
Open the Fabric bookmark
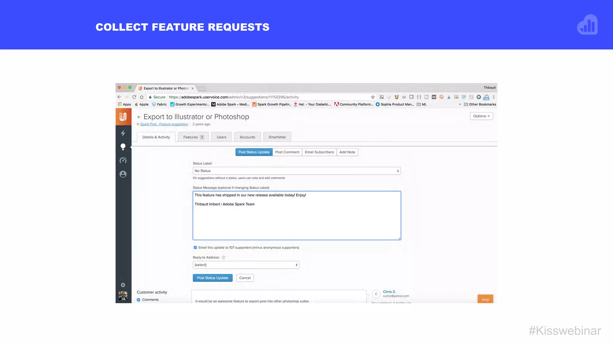click(159, 105)
